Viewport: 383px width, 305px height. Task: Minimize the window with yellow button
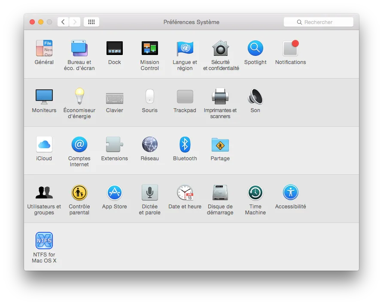41,22
